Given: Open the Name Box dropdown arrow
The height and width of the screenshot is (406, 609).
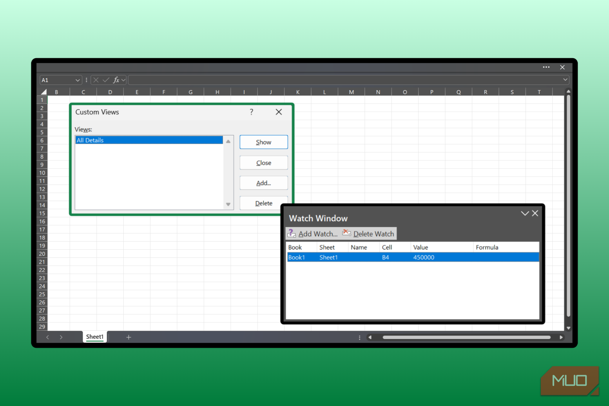Looking at the screenshot, I should click(x=77, y=80).
